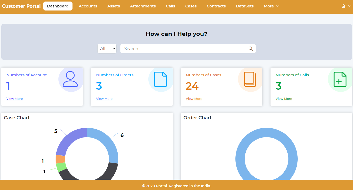Click the Account person icon
353x190 pixels.
click(x=70, y=79)
